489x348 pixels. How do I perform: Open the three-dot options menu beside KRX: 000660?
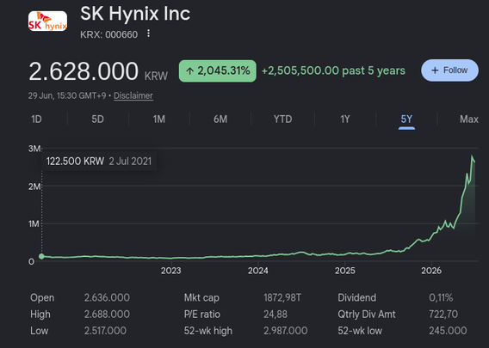[149, 34]
